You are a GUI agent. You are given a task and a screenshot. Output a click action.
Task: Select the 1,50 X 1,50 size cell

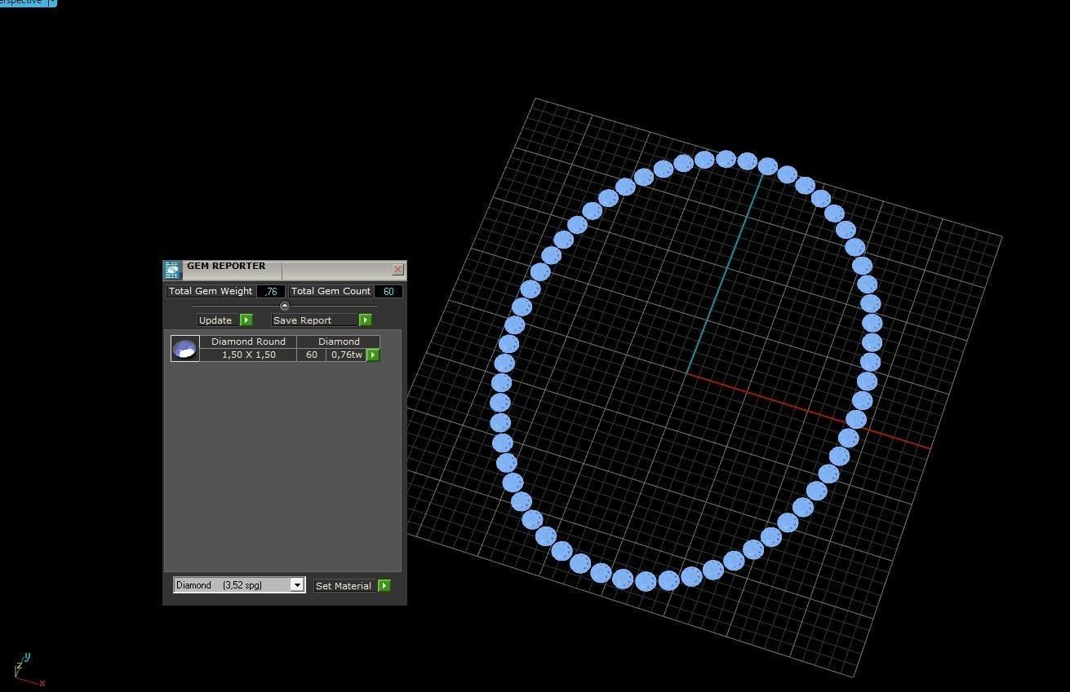[249, 355]
